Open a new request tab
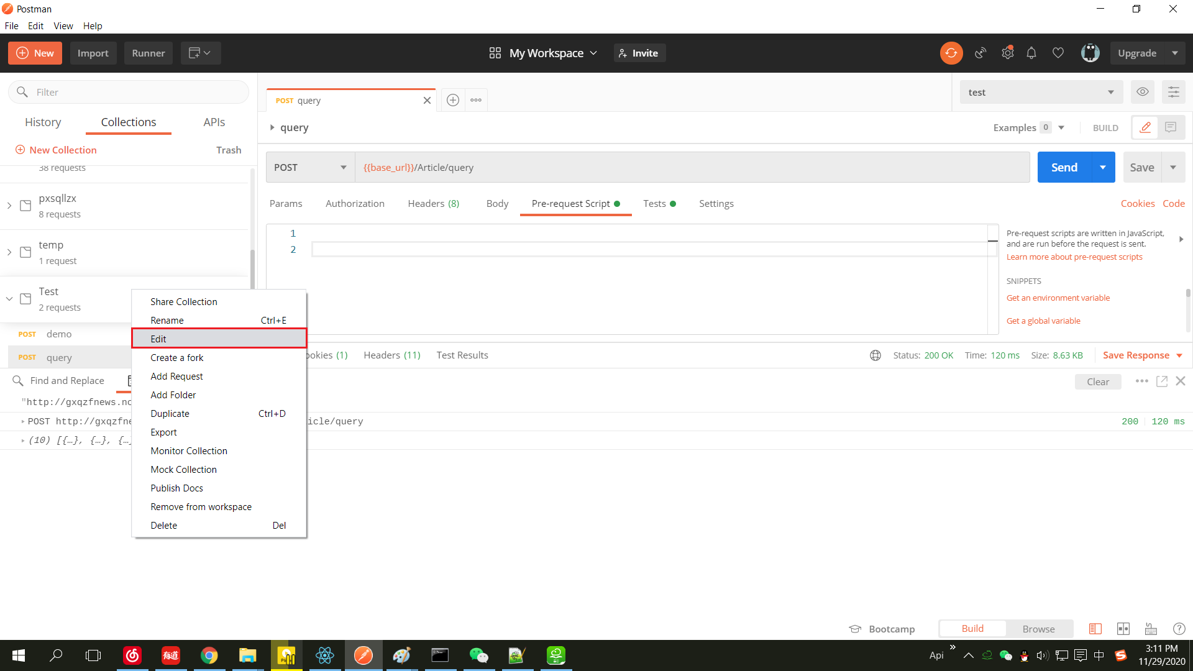The height and width of the screenshot is (671, 1193). [453, 100]
